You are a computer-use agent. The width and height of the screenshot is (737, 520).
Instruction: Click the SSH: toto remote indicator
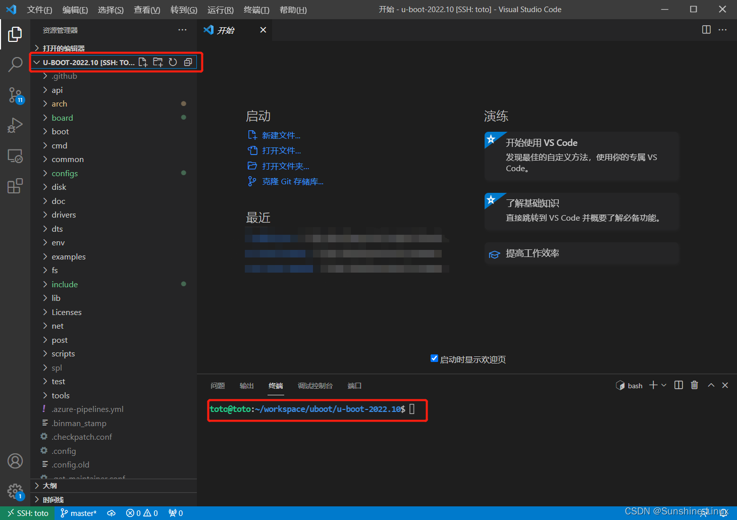pyautogui.click(x=28, y=513)
